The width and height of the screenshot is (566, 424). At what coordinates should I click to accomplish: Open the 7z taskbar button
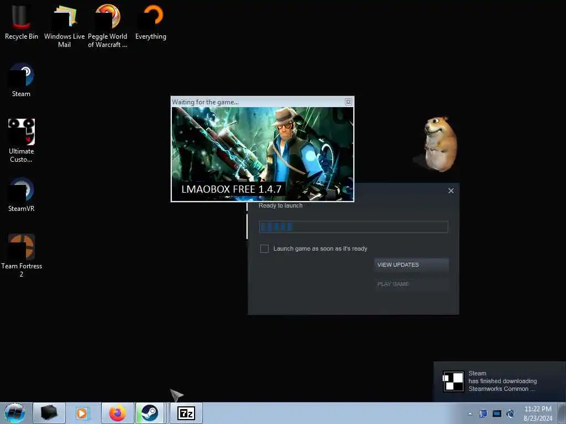tap(186, 413)
